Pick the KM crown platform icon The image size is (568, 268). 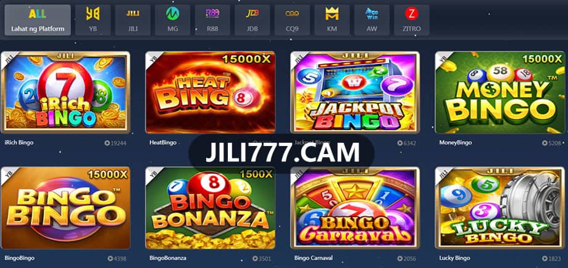click(x=332, y=20)
